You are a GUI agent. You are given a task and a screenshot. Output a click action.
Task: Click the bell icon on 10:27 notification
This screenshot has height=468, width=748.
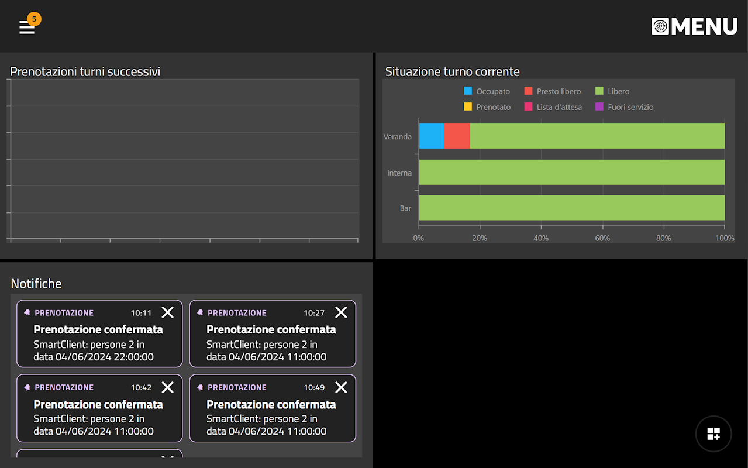(x=200, y=312)
